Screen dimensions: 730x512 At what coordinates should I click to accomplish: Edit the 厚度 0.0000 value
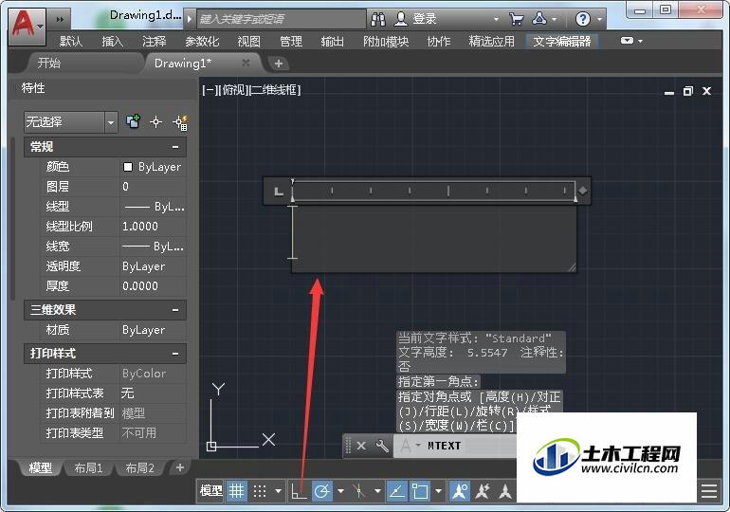pos(153,286)
